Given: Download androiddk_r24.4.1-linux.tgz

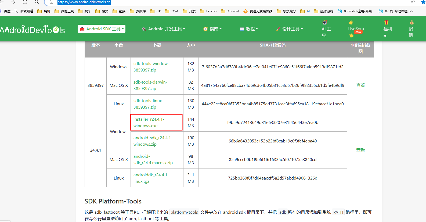Looking at the screenshot, I should (x=151, y=178).
